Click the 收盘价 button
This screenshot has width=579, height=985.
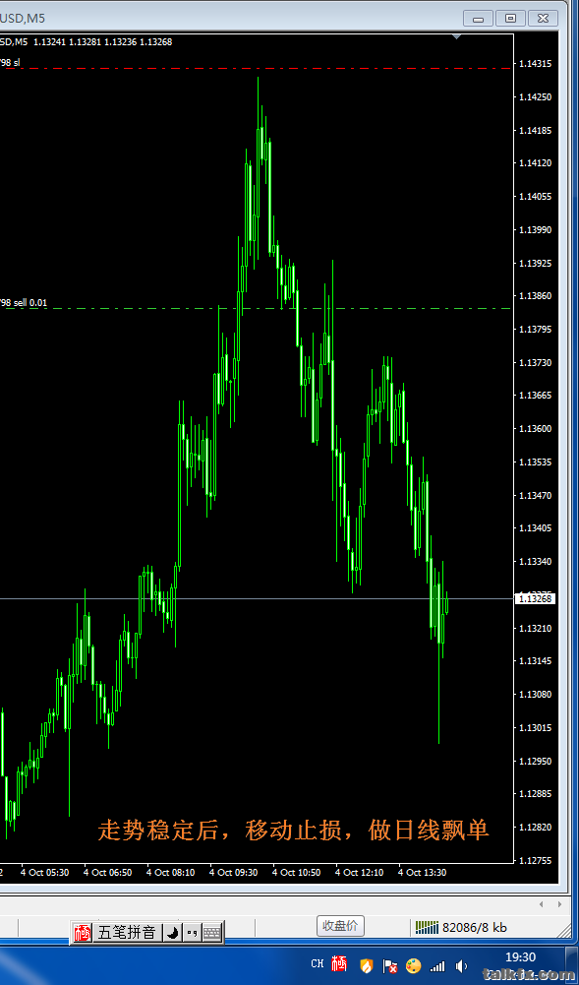pos(341,925)
